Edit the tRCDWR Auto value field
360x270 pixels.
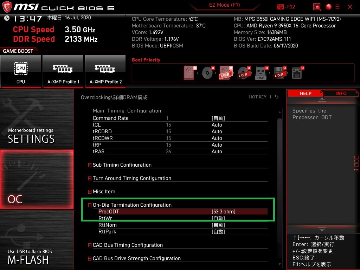tap(217, 138)
